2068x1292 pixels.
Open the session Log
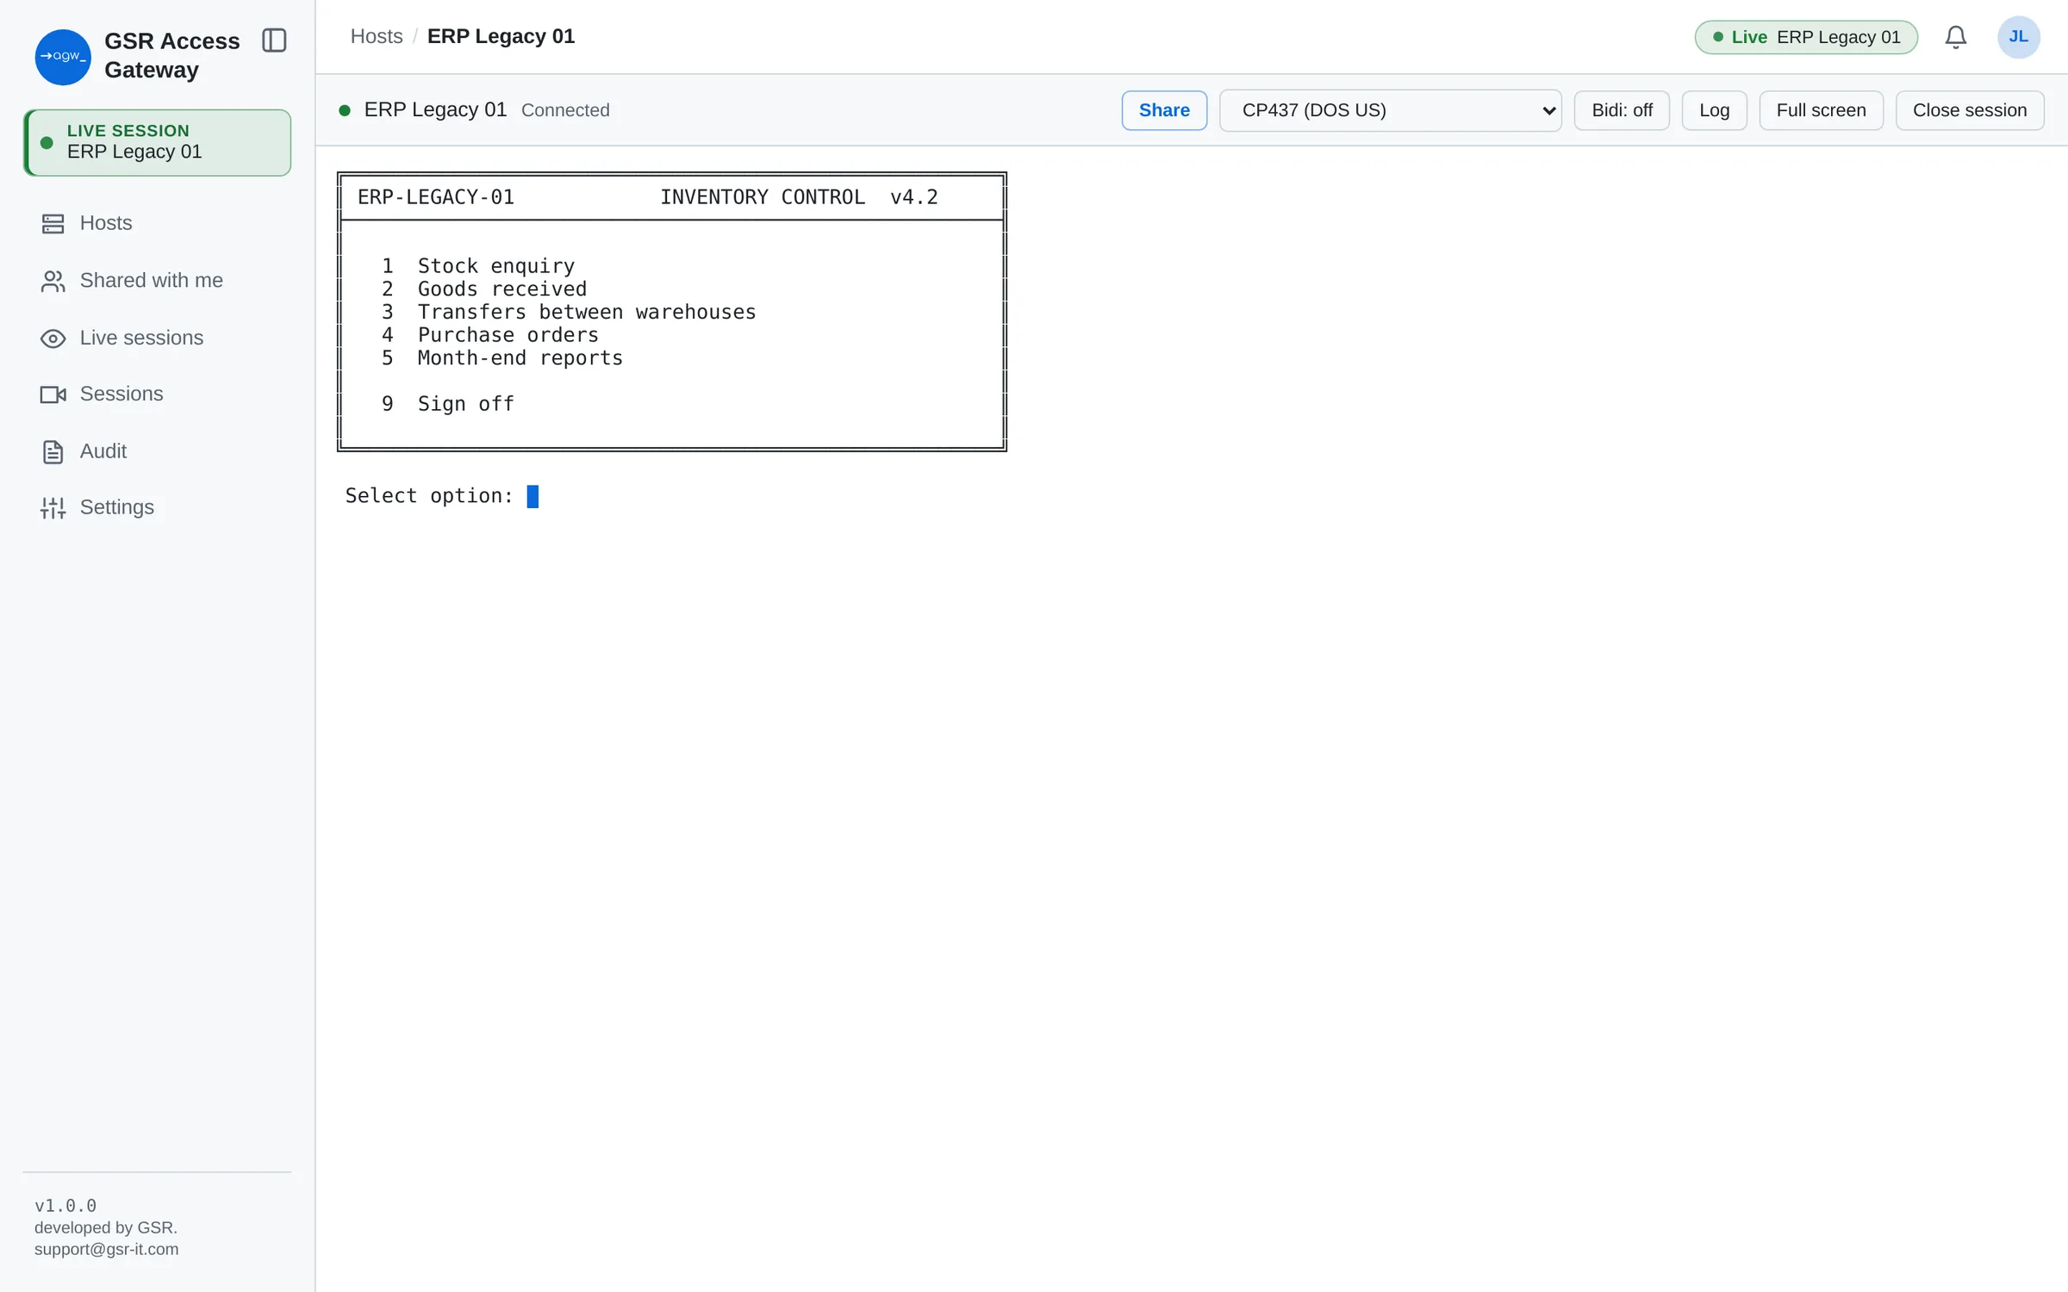click(1714, 110)
